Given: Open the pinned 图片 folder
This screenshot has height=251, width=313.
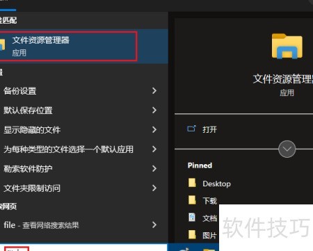Looking at the screenshot, I should point(209,236).
